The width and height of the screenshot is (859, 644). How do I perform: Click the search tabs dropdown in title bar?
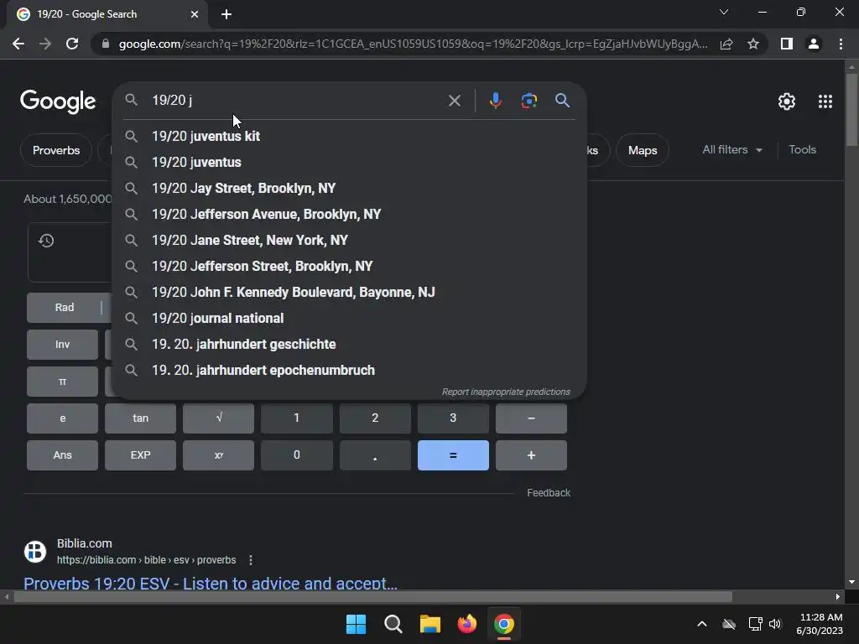tap(724, 12)
